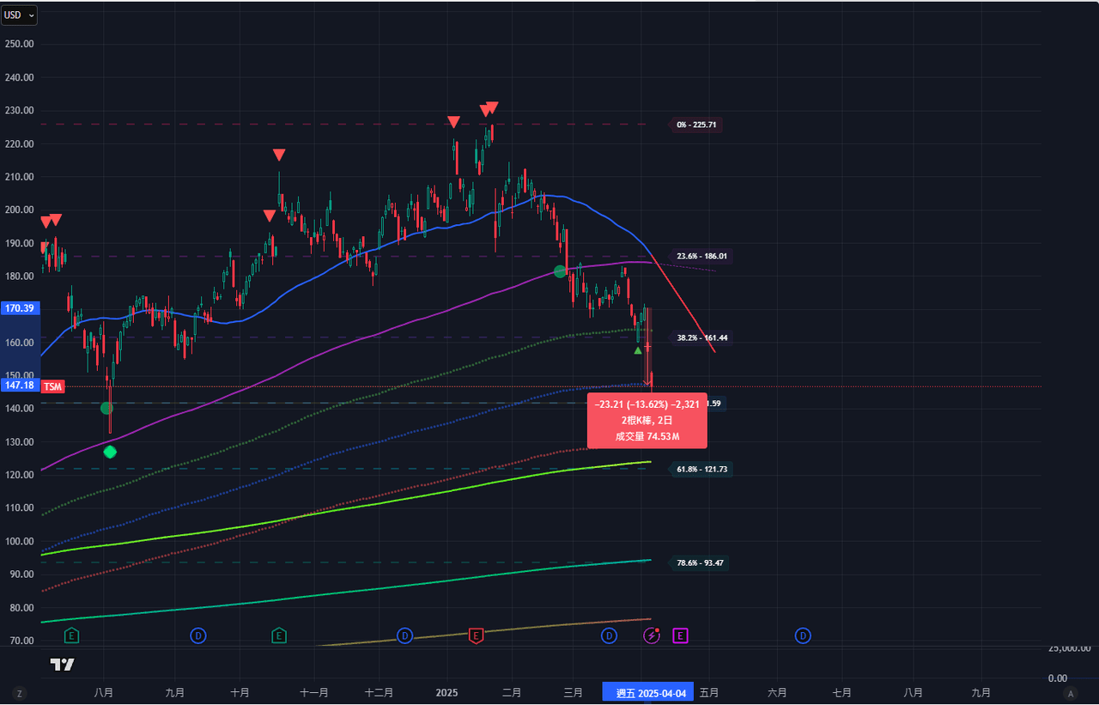Click the green circle marker near March

tap(560, 271)
